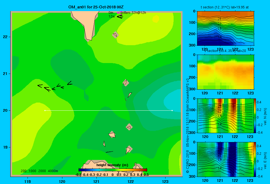Select the "drifters 72h@12h" legend label

coord(133,13)
